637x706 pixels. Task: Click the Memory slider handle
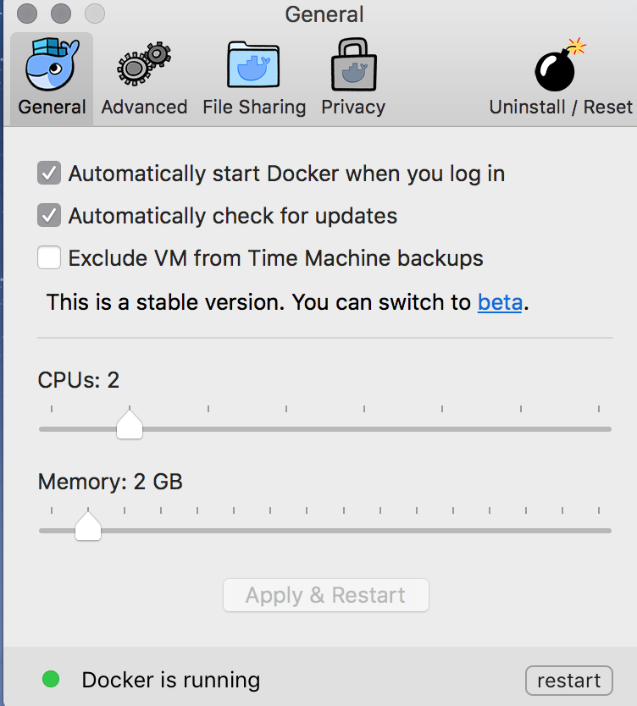pos(88,526)
